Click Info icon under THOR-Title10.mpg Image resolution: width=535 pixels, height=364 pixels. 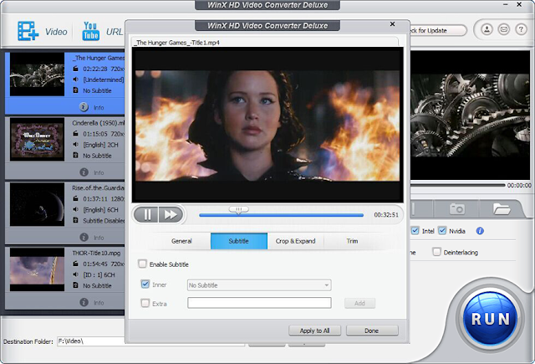point(84,302)
